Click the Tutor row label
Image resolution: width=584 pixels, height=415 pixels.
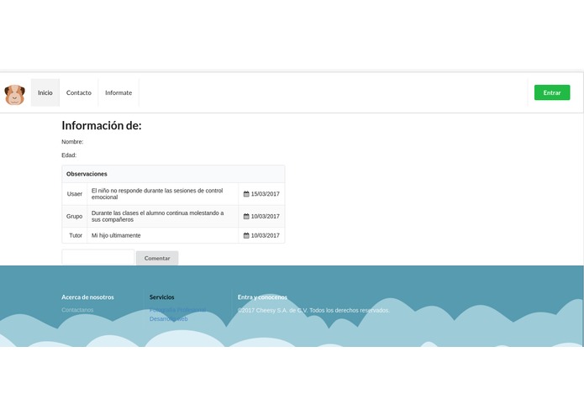click(x=76, y=235)
